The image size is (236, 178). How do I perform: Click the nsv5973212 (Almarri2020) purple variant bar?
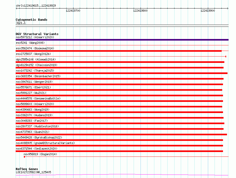(x=122, y=40)
